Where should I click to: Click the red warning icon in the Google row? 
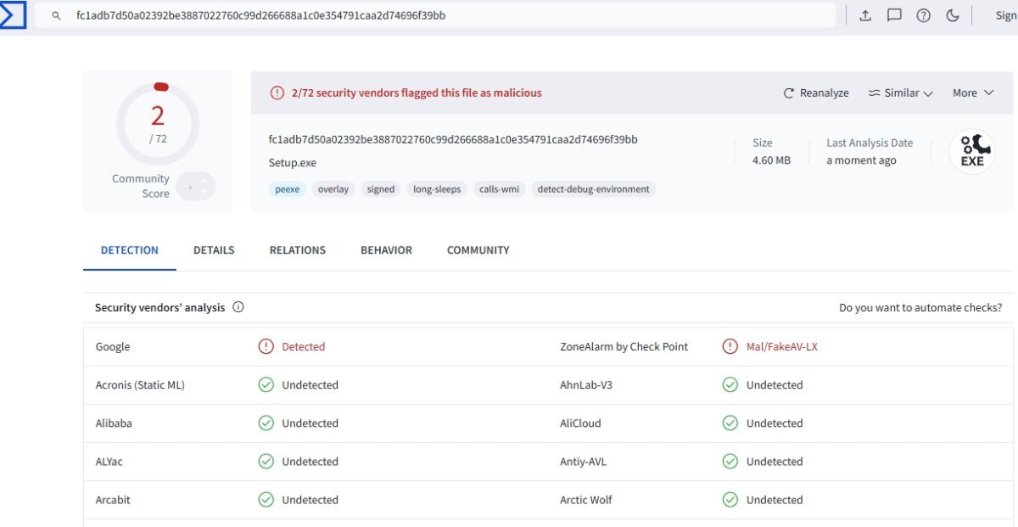pos(266,346)
